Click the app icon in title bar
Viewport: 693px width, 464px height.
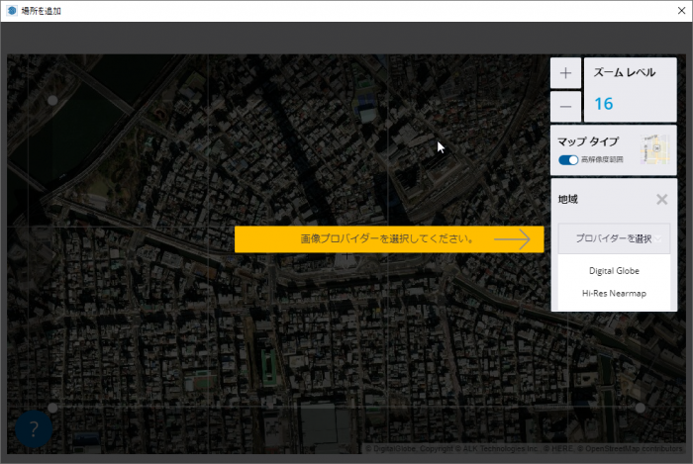pyautogui.click(x=10, y=11)
